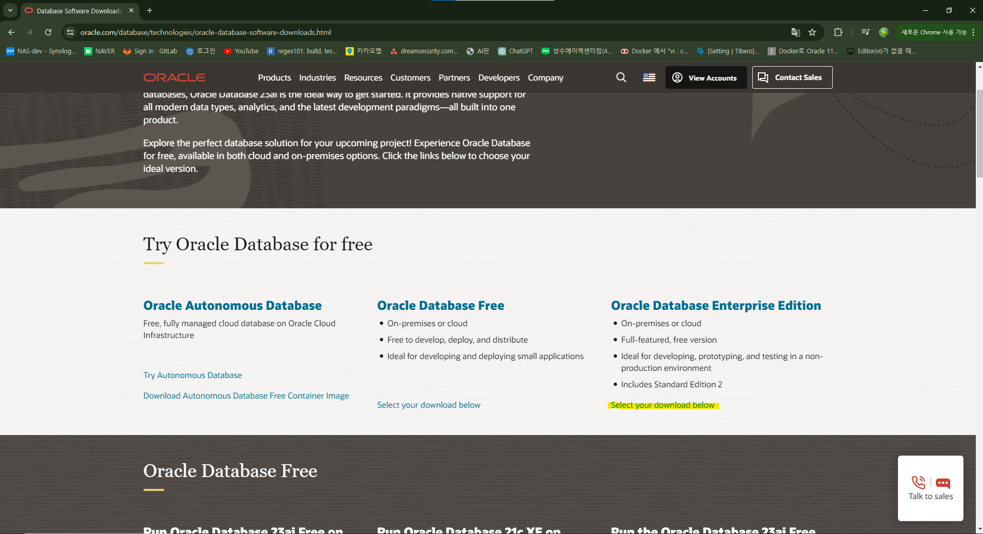Open the NAVER bookmark

(99, 51)
